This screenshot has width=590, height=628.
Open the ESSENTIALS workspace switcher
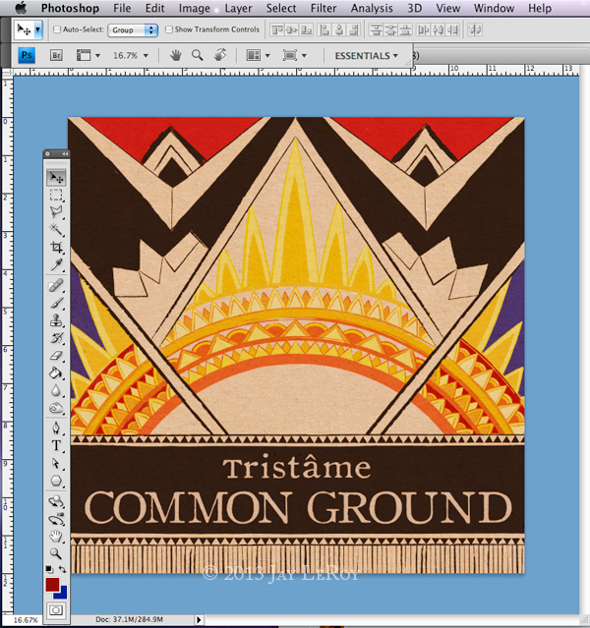point(367,56)
